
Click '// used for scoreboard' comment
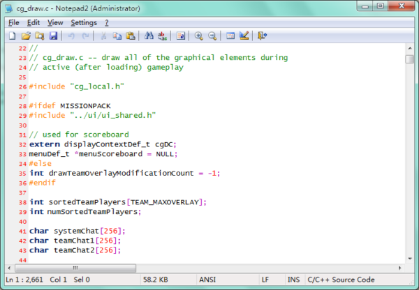pos(79,135)
